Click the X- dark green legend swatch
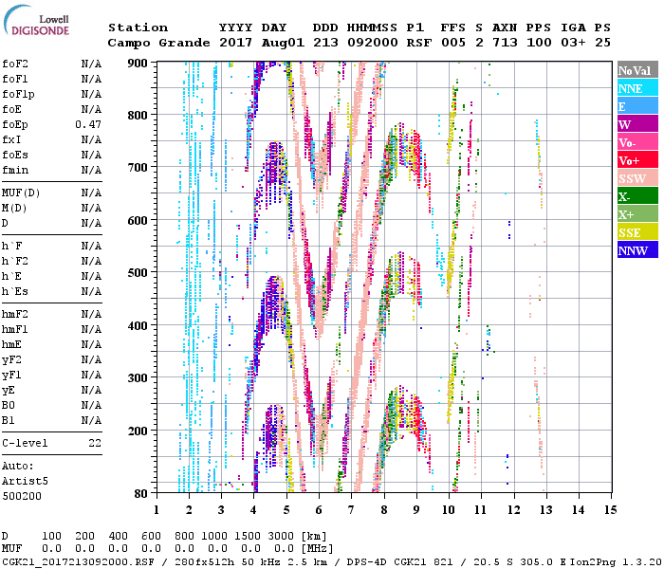The width and height of the screenshot is (664, 569). 636,196
